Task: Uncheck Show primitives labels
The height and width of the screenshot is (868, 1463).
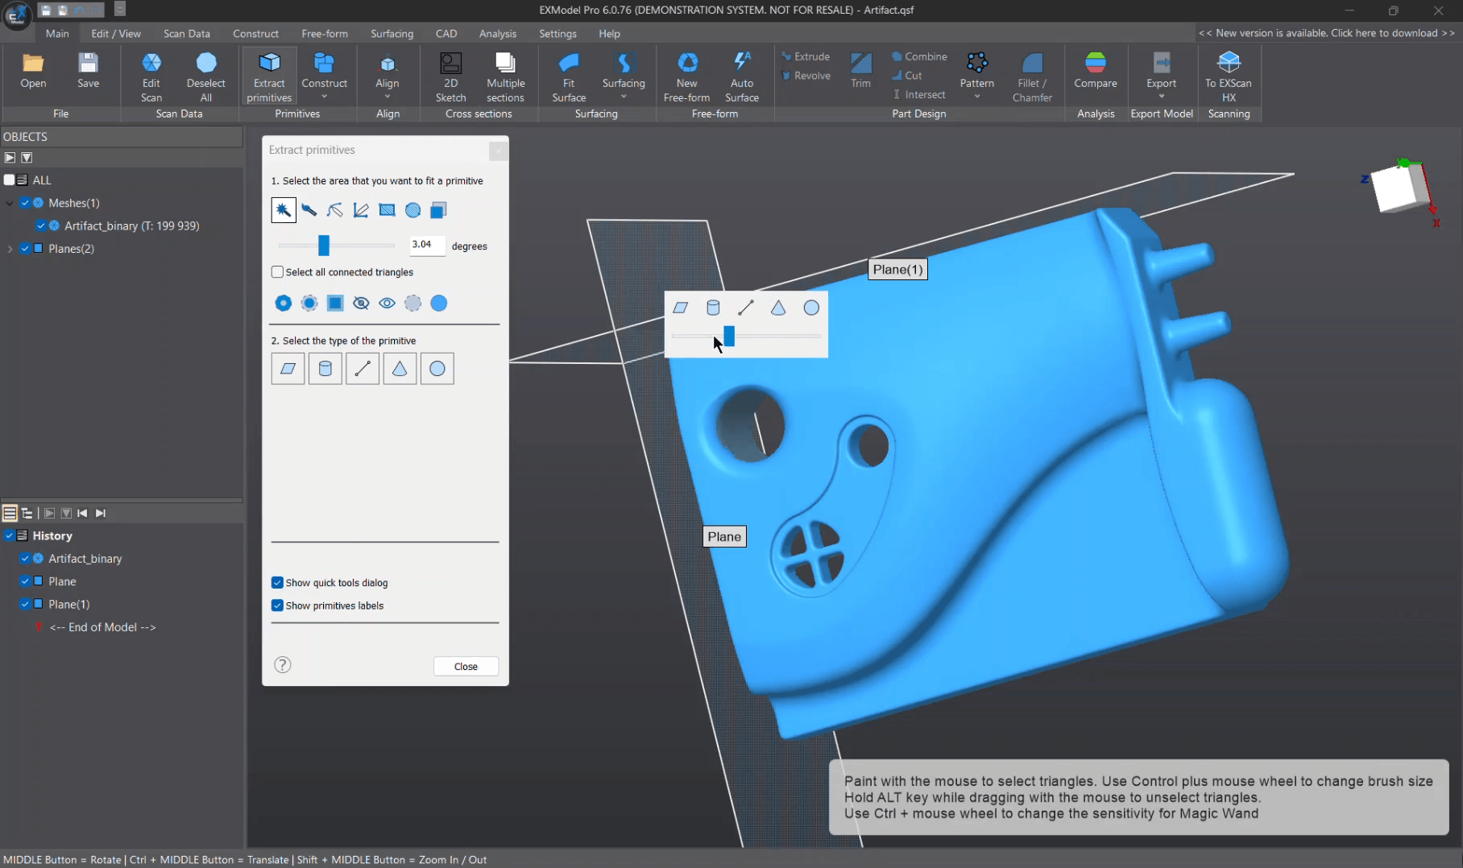Action: pos(277,606)
